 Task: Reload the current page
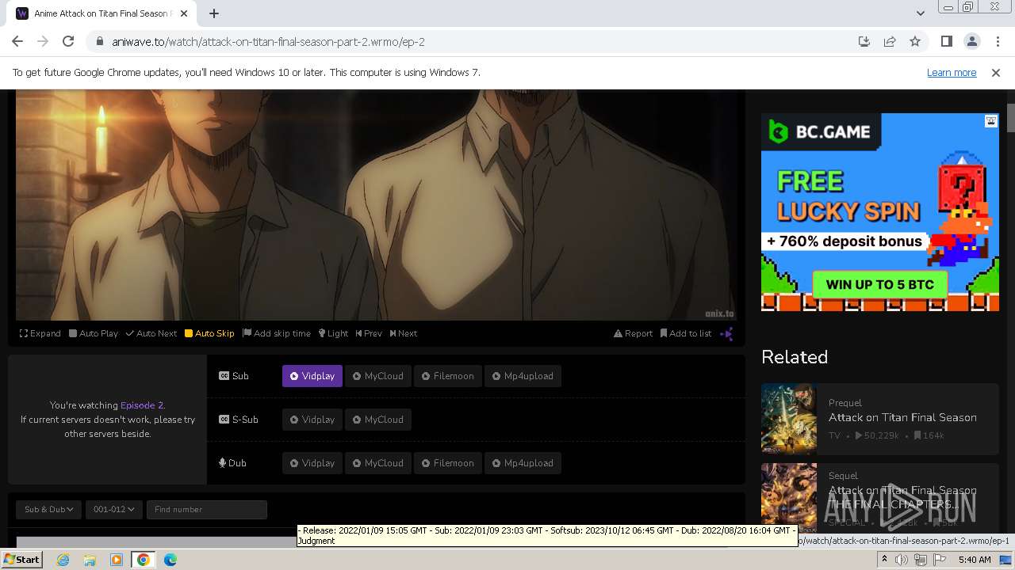(68, 41)
